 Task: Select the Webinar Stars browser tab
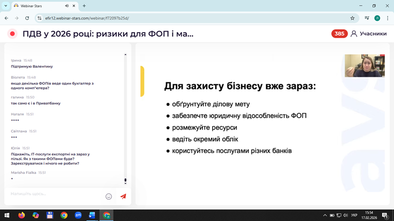[x=38, y=6]
